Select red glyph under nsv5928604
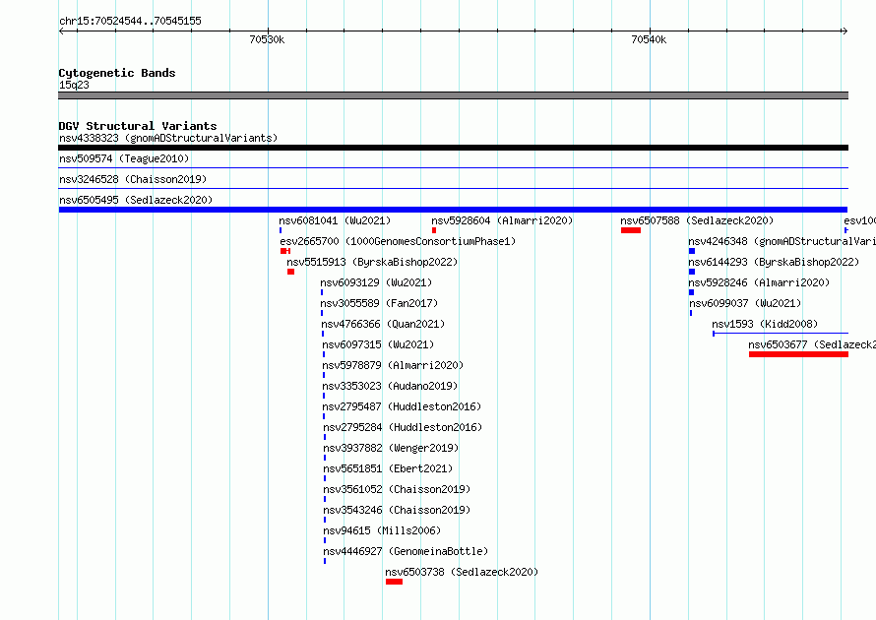 pos(434,230)
